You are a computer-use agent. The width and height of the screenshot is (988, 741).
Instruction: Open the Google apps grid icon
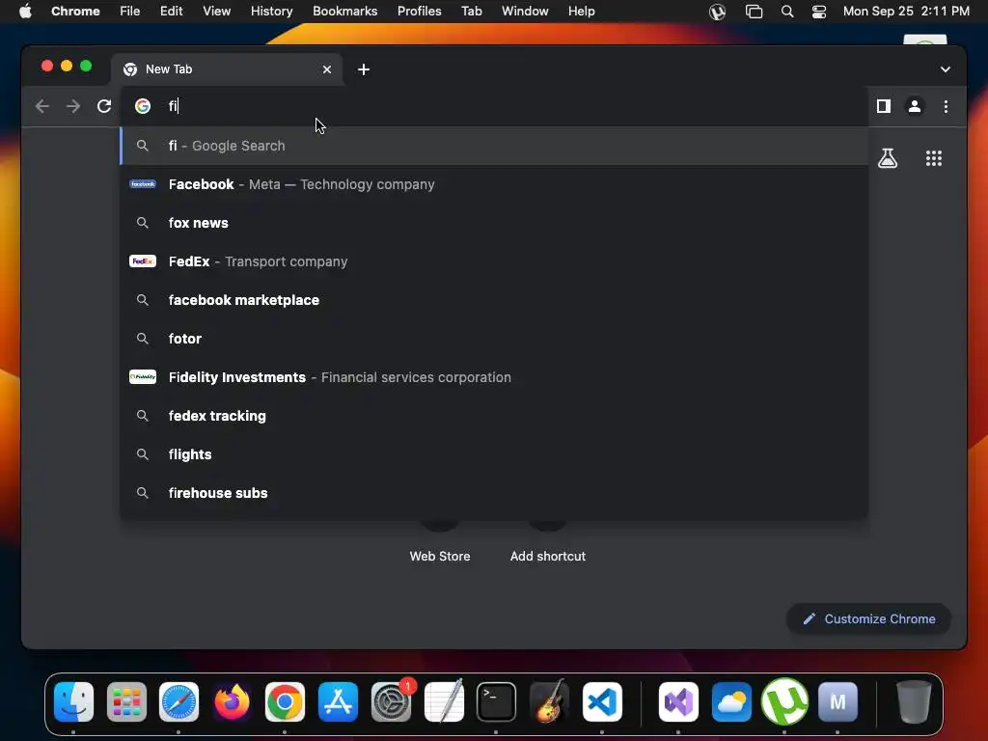[933, 158]
